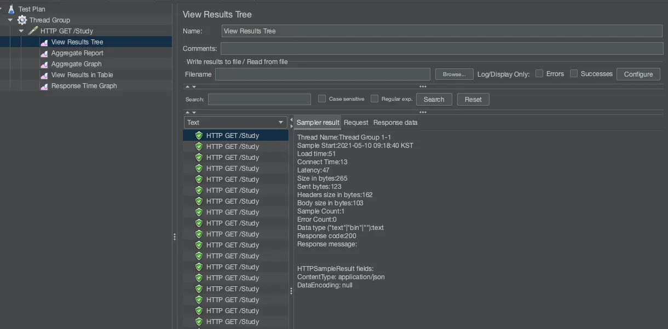Viewport: 668px width, 329px height.
Task: Switch to the Sampler result tab
Action: 318,123
